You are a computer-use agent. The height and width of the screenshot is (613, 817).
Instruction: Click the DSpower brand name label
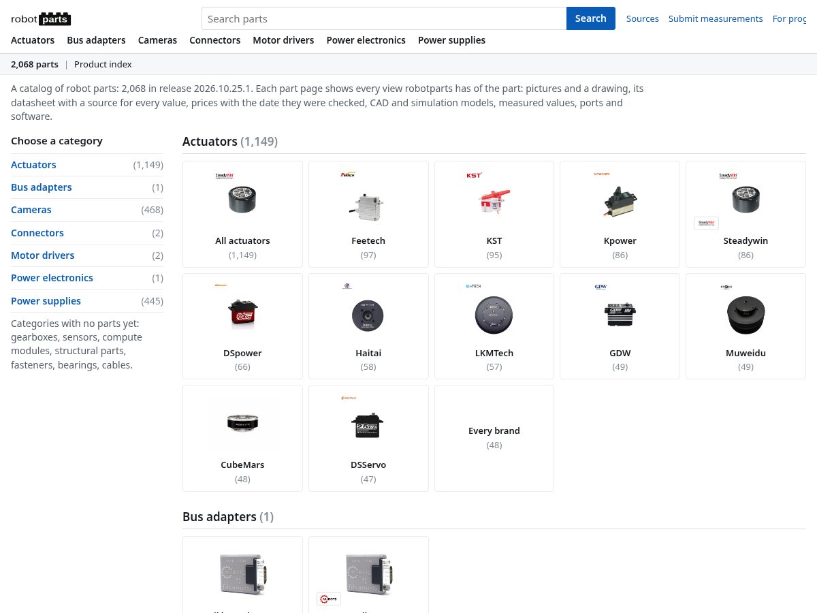pyautogui.click(x=242, y=353)
